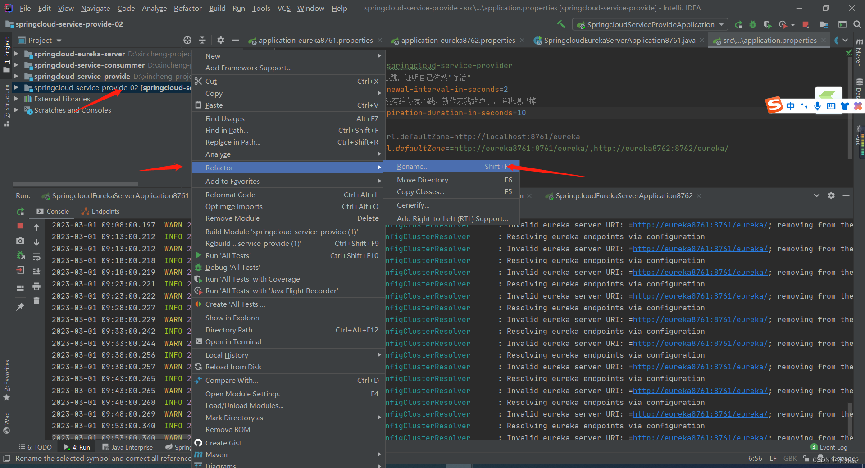Switch to application-eureka8762.properties tab

point(458,40)
